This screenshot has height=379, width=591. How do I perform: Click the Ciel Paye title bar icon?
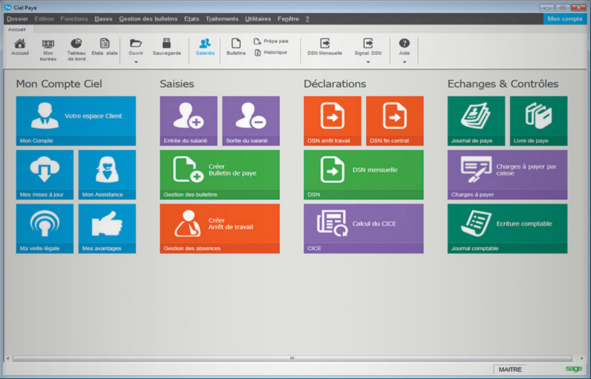(8, 7)
